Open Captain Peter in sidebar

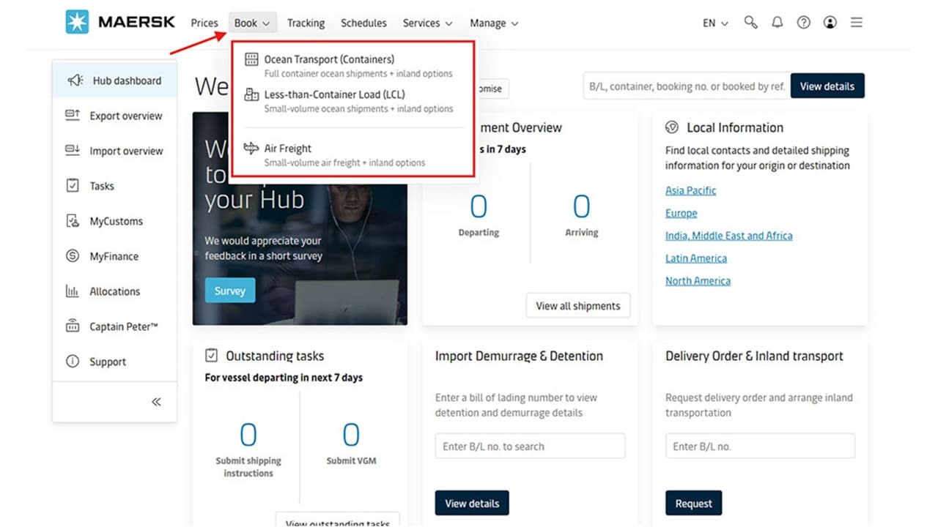pyautogui.click(x=123, y=326)
